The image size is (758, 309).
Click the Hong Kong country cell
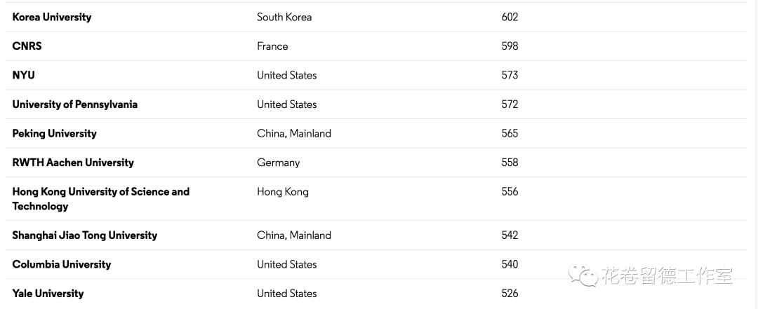pyautogui.click(x=283, y=192)
